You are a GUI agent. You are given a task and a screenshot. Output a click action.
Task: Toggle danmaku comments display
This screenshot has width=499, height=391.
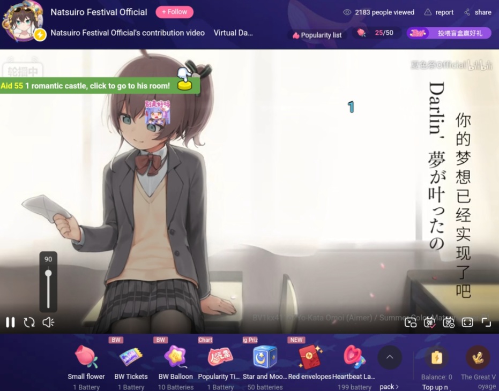(430, 322)
